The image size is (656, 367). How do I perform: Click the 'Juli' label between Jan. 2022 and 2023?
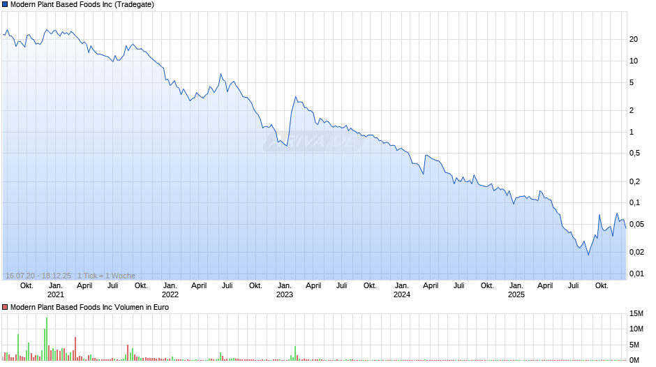[228, 286]
